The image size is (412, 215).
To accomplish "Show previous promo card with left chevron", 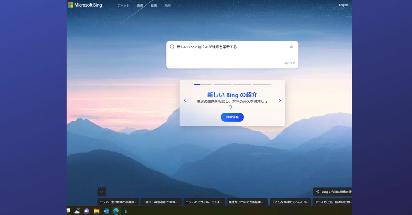I will point(185,100).
